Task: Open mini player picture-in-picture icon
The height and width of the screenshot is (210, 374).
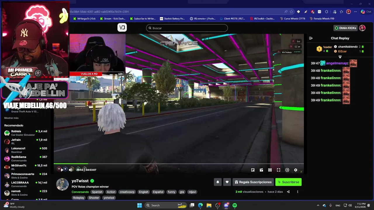Action: click(x=253, y=170)
